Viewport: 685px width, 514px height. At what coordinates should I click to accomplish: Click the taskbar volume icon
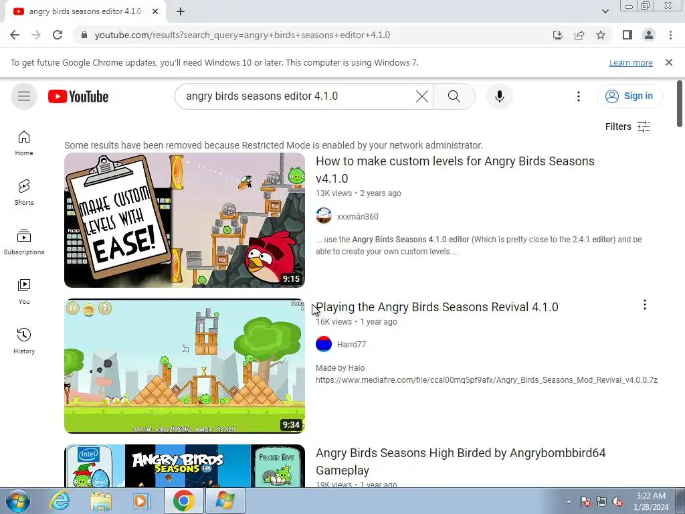click(x=617, y=502)
